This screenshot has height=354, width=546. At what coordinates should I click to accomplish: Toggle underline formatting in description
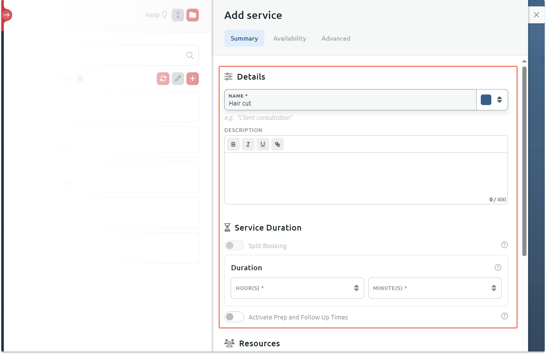263,144
